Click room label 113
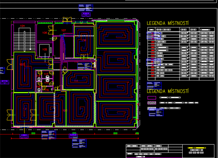 [38, 76]
